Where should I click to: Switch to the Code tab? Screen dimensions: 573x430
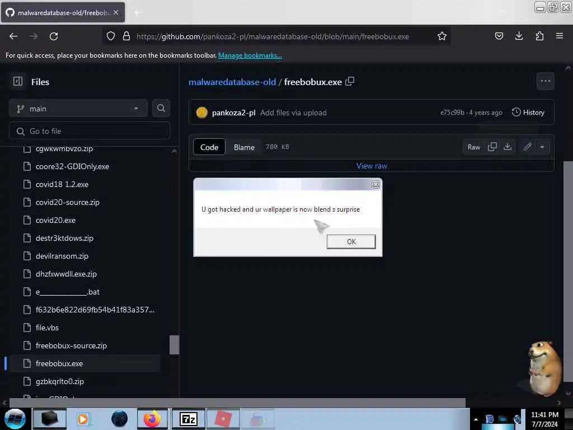click(x=209, y=147)
